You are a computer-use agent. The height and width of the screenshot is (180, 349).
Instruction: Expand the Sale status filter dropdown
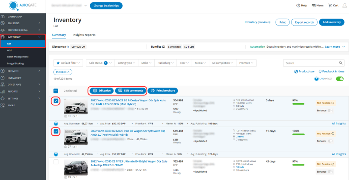tap(99, 63)
